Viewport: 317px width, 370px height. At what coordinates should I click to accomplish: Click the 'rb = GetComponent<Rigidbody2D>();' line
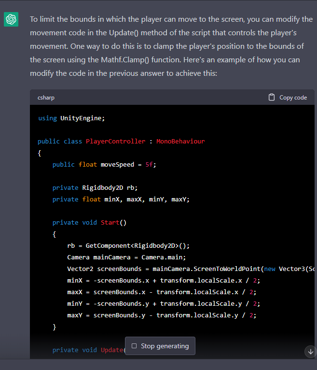[x=128, y=246]
